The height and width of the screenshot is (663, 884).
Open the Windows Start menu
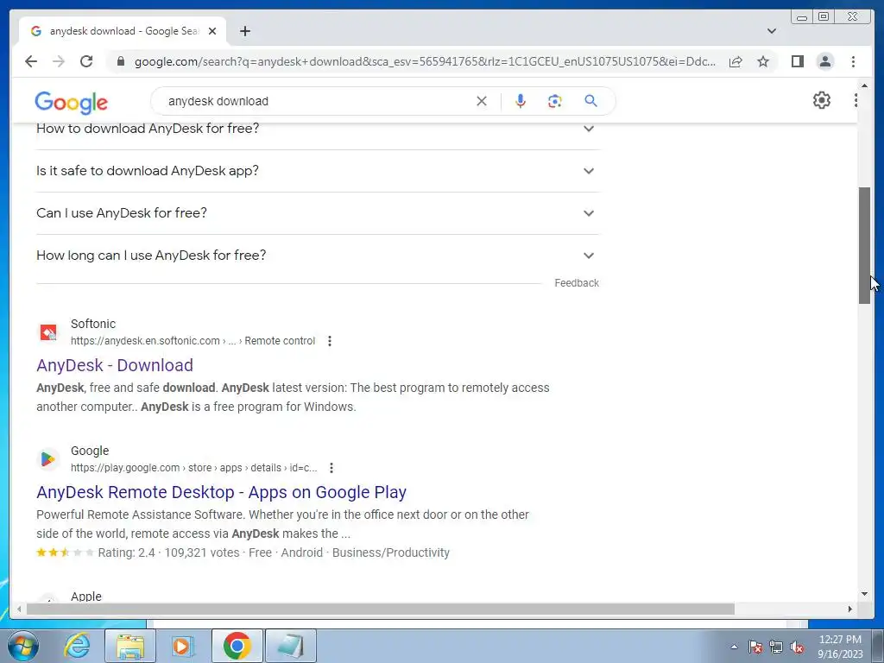[23, 646]
